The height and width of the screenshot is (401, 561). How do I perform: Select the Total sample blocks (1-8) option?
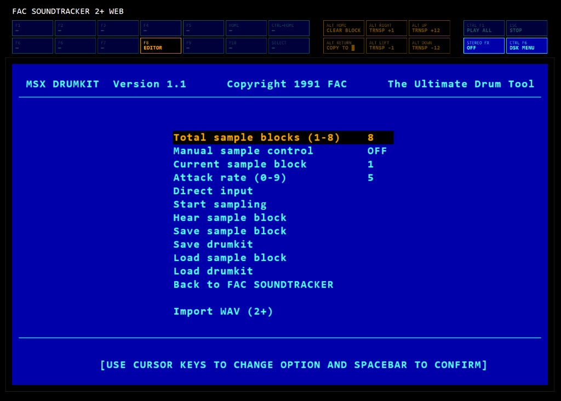coord(283,138)
